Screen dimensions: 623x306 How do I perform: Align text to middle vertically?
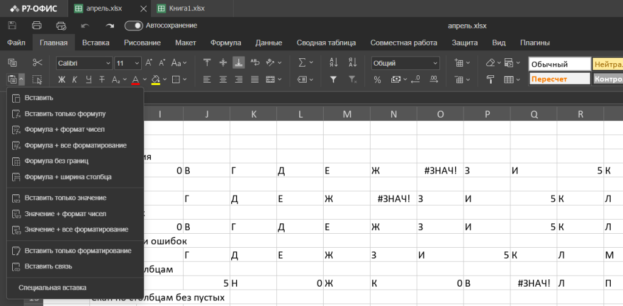223,63
